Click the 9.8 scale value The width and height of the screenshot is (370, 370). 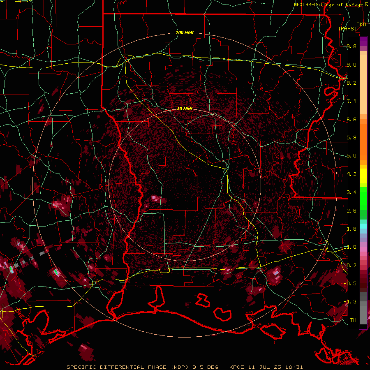click(x=351, y=46)
